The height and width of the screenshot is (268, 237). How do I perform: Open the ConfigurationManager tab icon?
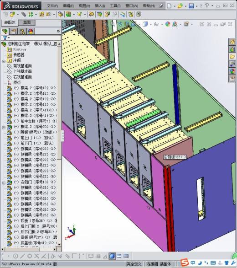[x=22, y=32]
